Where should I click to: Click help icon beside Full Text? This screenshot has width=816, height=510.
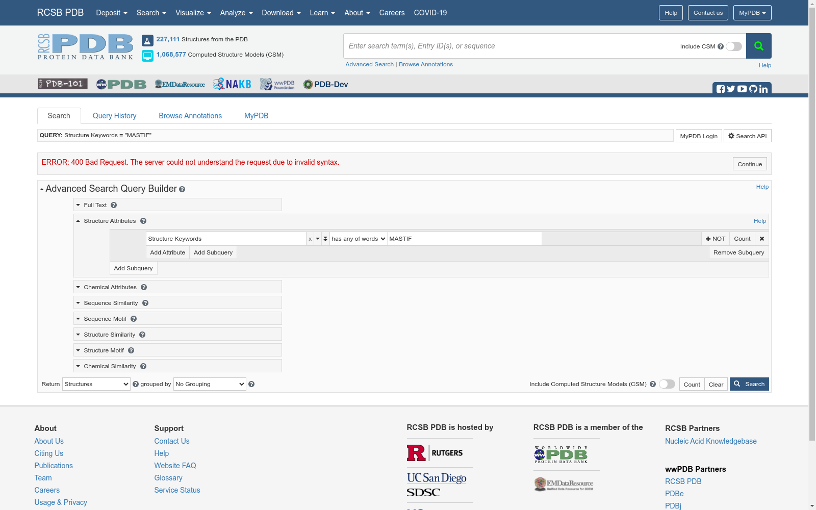pos(114,205)
